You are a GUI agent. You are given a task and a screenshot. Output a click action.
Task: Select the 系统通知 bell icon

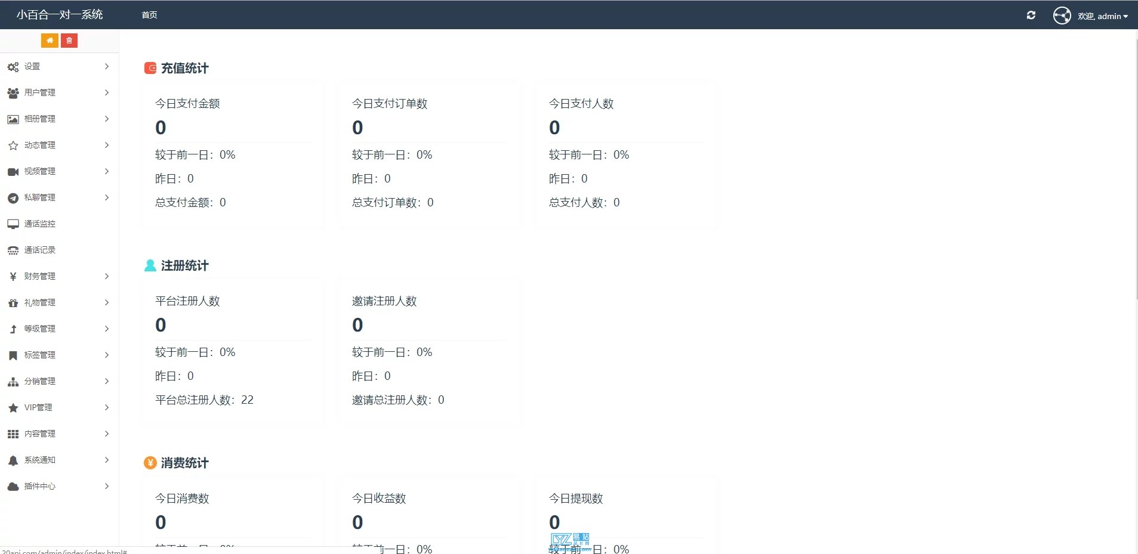point(13,460)
